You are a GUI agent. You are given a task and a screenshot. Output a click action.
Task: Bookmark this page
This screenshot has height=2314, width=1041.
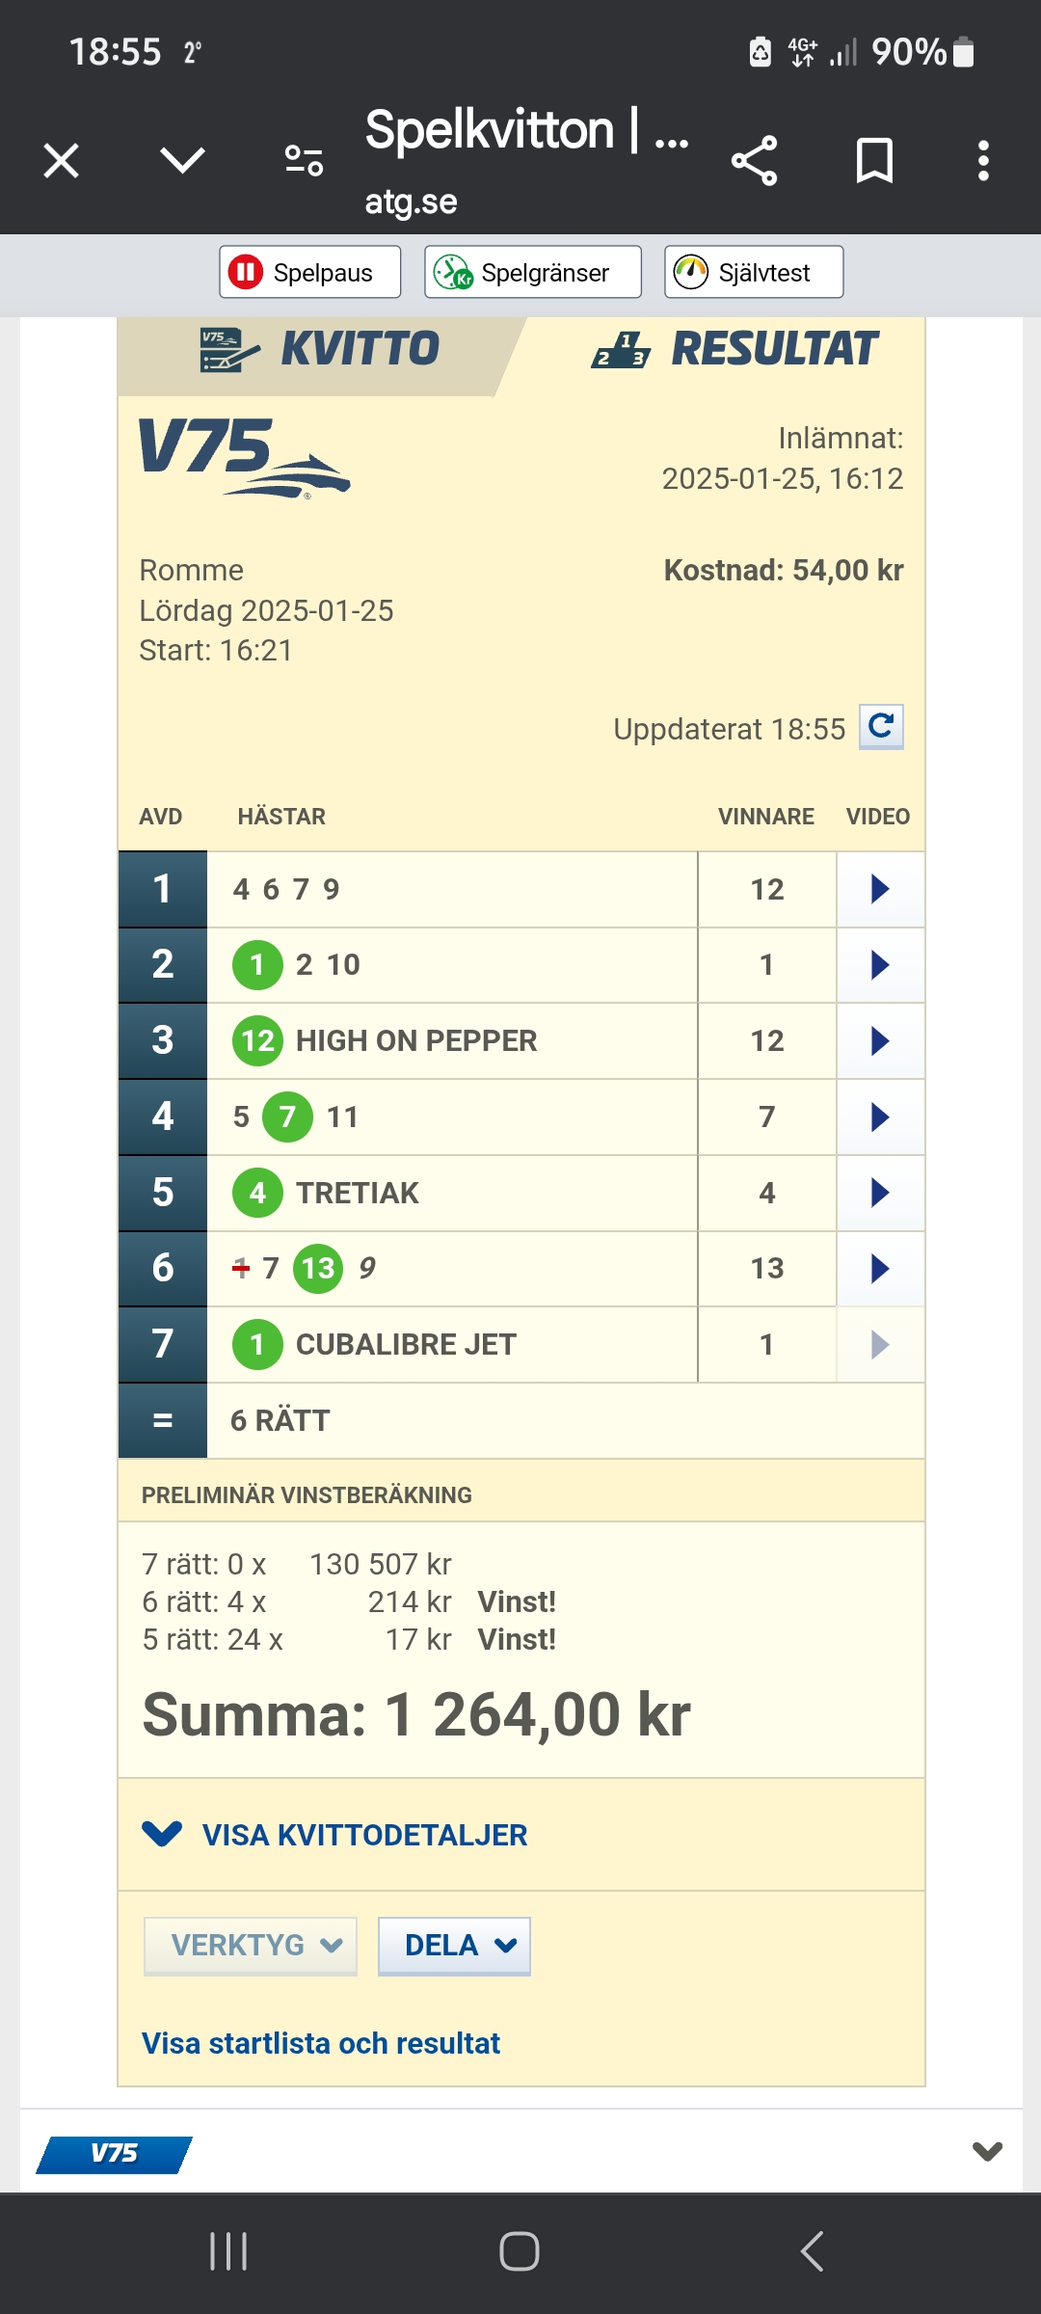coord(874,160)
